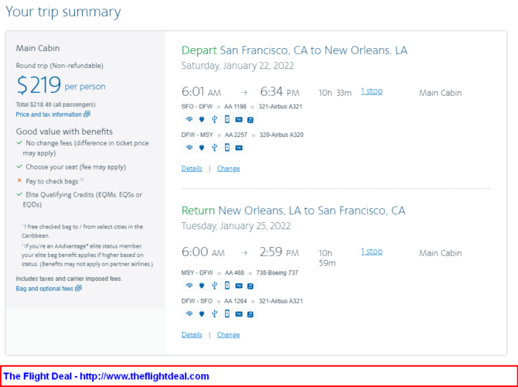Viewport: 518px width, 387px height.
Task: Click the 'Good value with benefits' heading
Action: (64, 132)
